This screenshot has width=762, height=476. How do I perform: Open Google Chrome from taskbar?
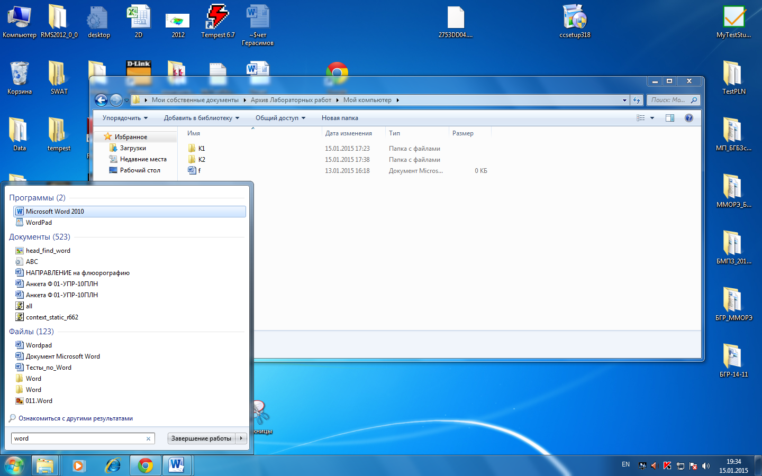(x=146, y=465)
